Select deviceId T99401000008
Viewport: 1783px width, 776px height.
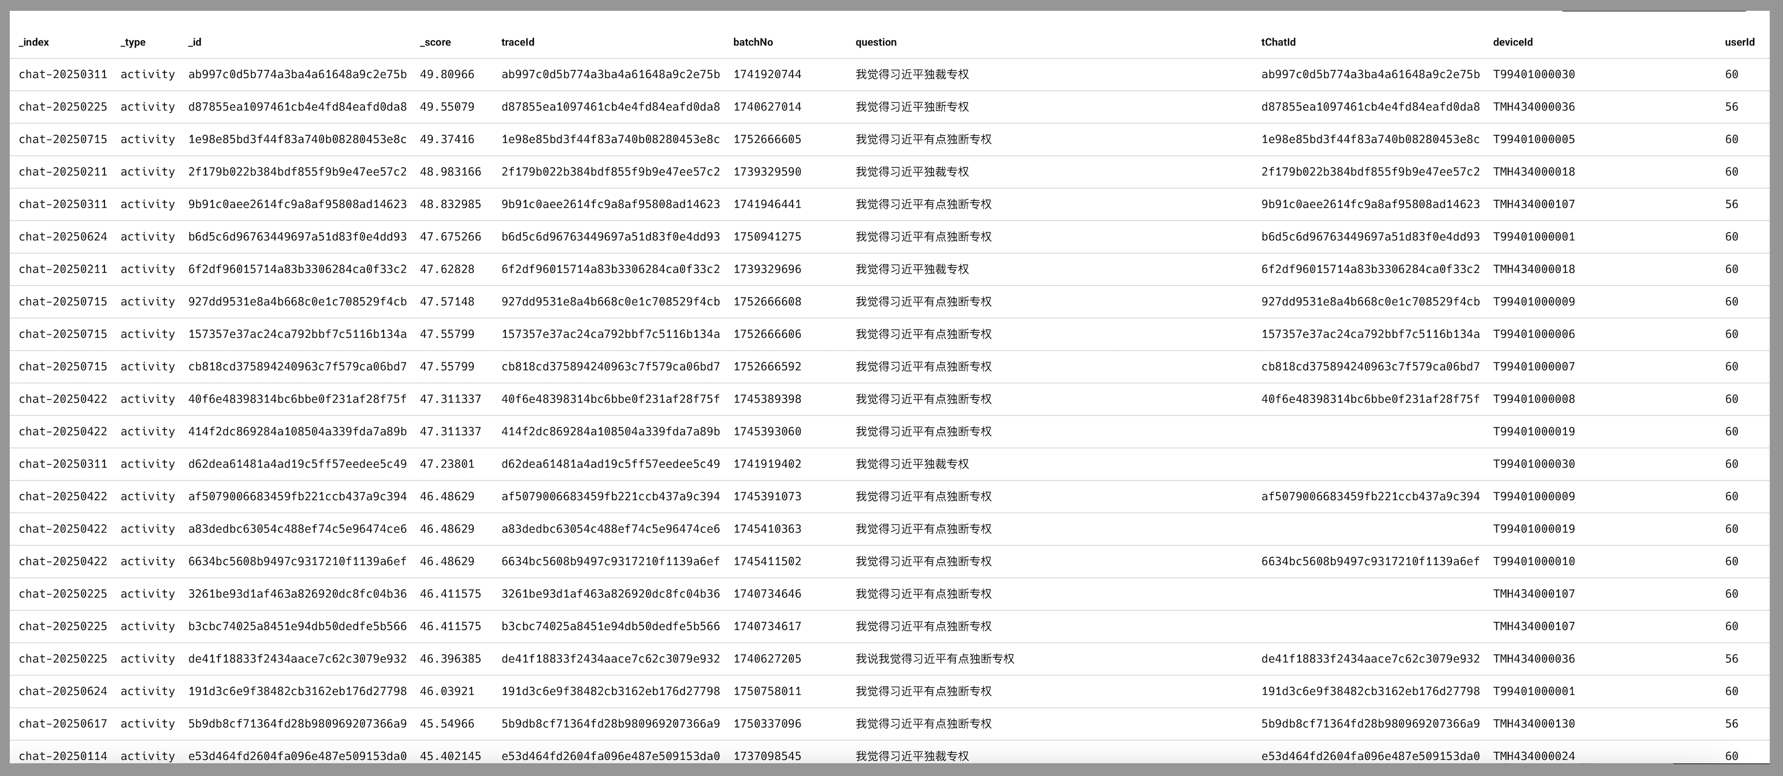pos(1534,400)
